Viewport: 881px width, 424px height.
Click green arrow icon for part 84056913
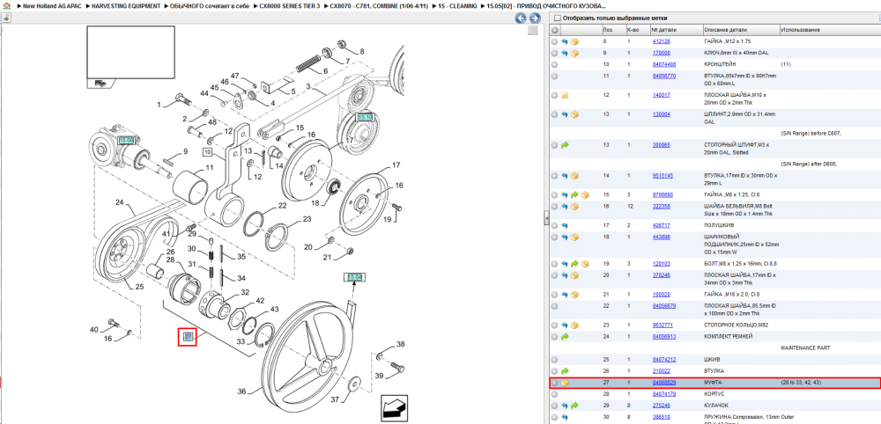pos(565,337)
